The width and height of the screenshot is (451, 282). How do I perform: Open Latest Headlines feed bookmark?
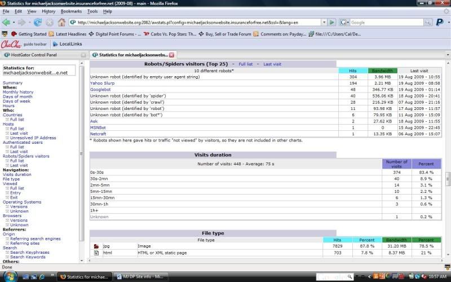coord(68,34)
